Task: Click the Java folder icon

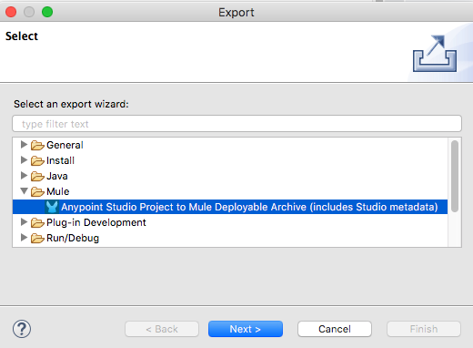Action: click(37, 176)
